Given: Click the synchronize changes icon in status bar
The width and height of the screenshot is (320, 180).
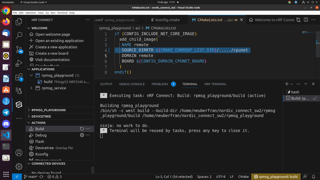Looking at the screenshot, I should (41, 176).
